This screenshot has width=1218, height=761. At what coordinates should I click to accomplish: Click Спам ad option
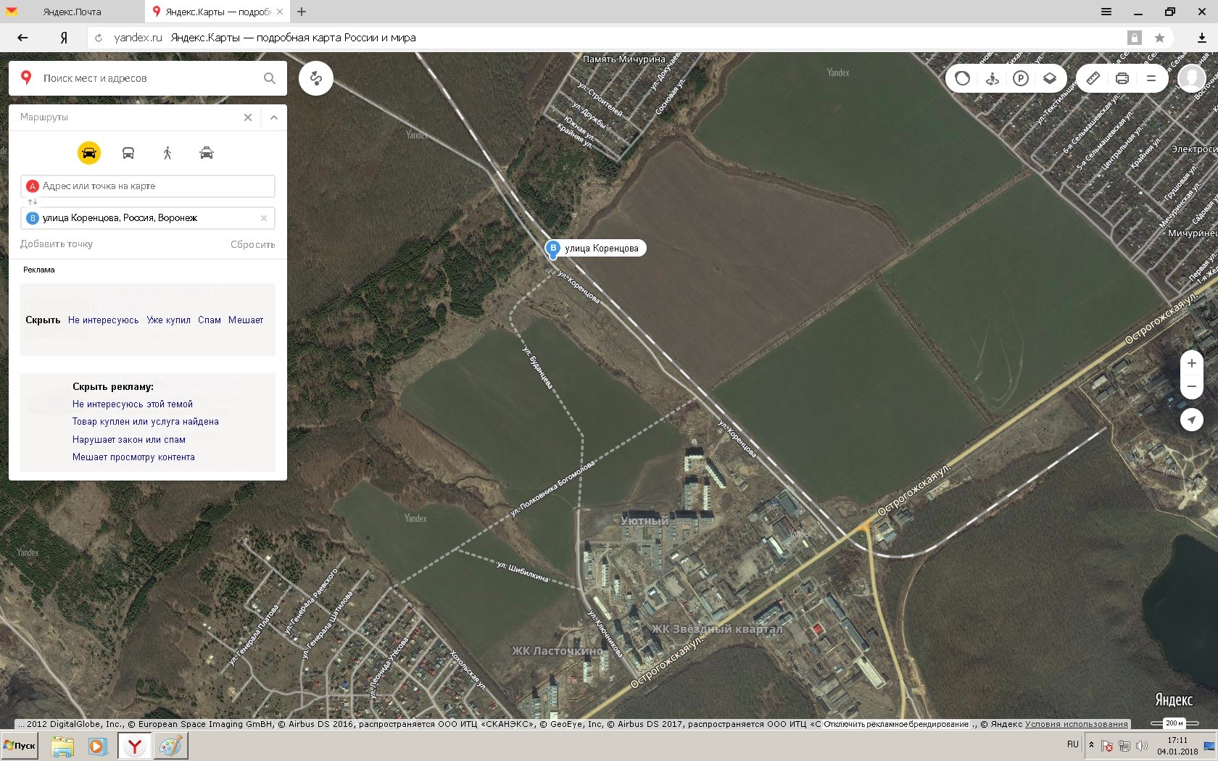click(x=210, y=320)
